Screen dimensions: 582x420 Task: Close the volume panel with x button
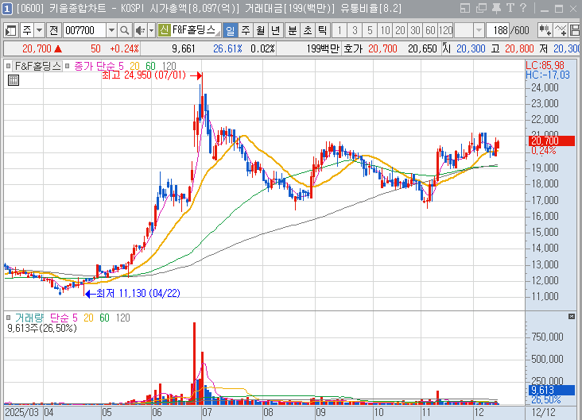coord(571,316)
